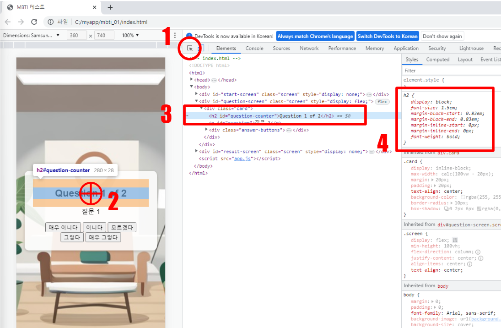Select the Layout sidebar tab
The height and width of the screenshot is (328, 501).
pyautogui.click(x=465, y=60)
